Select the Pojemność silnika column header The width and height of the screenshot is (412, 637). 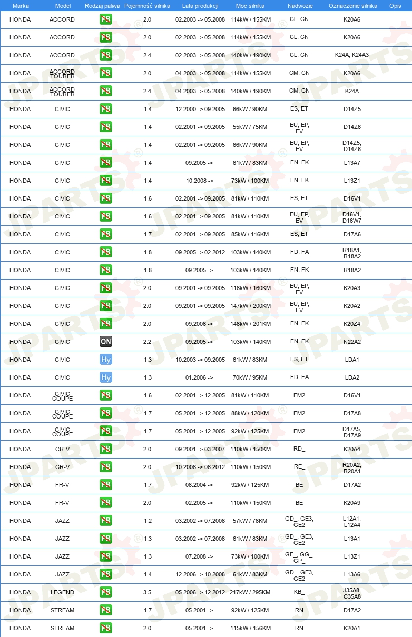147,6
